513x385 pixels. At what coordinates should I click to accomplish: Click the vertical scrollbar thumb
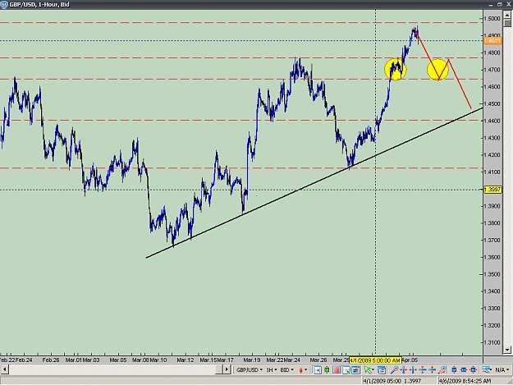tap(507, 23)
